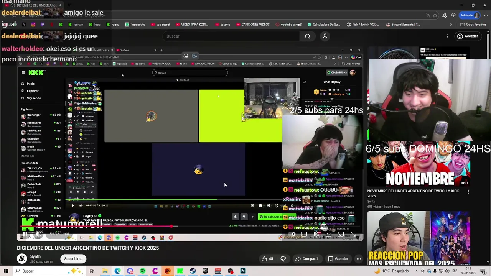Viewport: 491px width, 276px height.
Task: Open more actions menu beside Guardar
Action: [359, 259]
